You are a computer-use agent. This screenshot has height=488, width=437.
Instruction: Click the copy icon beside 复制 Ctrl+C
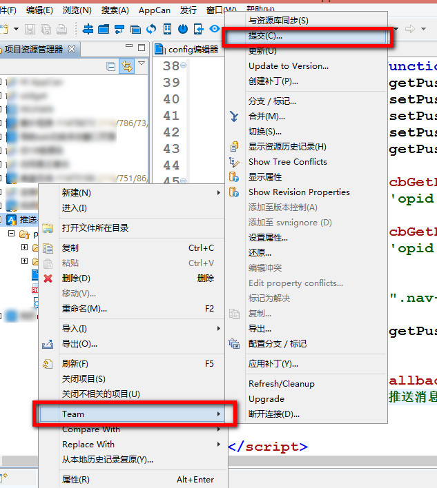pos(48,248)
